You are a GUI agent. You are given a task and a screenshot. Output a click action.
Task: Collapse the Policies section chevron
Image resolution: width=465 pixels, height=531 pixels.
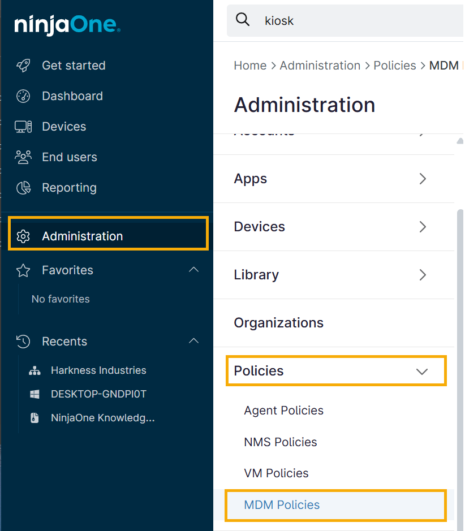422,371
